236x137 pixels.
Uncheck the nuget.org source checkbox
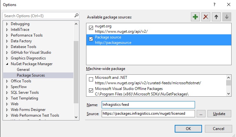coord(91,27)
